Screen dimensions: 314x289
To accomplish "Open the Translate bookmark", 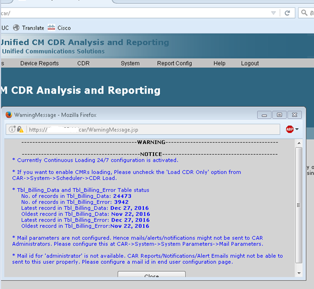I will (x=33, y=28).
